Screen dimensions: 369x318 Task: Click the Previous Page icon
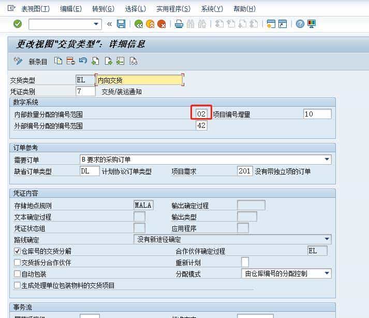(231, 24)
